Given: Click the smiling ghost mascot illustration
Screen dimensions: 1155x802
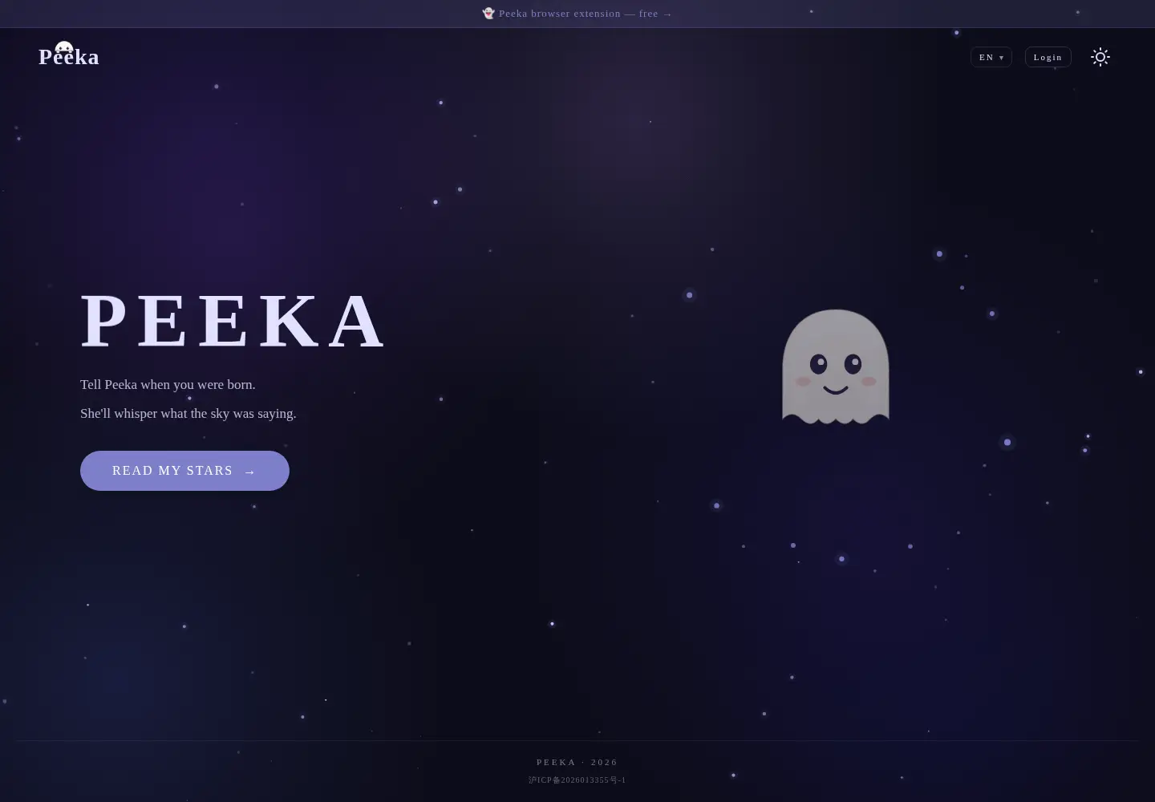Looking at the screenshot, I should click(836, 367).
